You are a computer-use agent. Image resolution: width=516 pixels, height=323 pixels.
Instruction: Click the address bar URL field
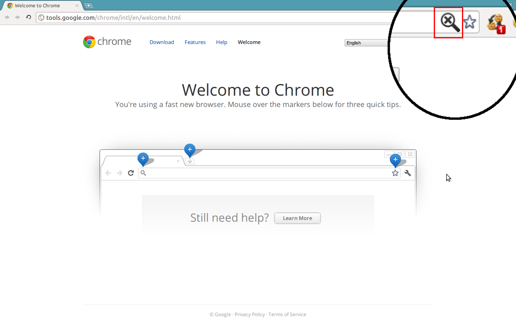[x=214, y=18]
